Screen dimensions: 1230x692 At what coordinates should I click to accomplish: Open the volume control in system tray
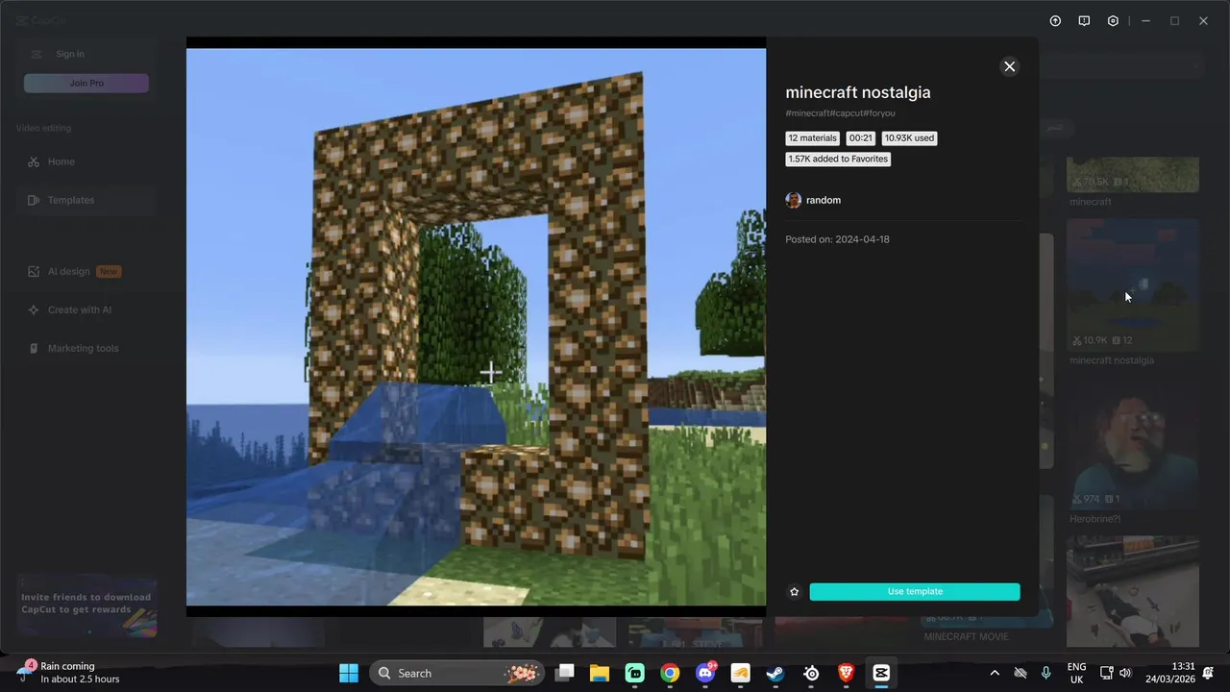pos(1125,673)
